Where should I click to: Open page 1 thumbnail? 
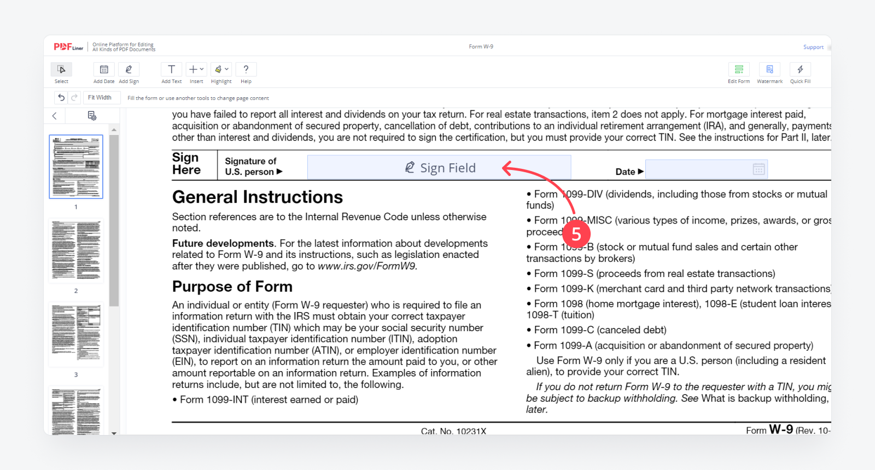pyautogui.click(x=76, y=167)
